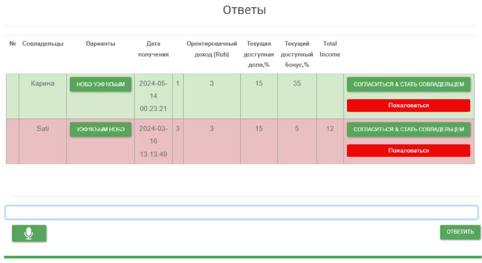Image resolution: width=482 pixels, height=263 pixels.
Task: Select the Sati co-owner name cell
Action: 43,129
